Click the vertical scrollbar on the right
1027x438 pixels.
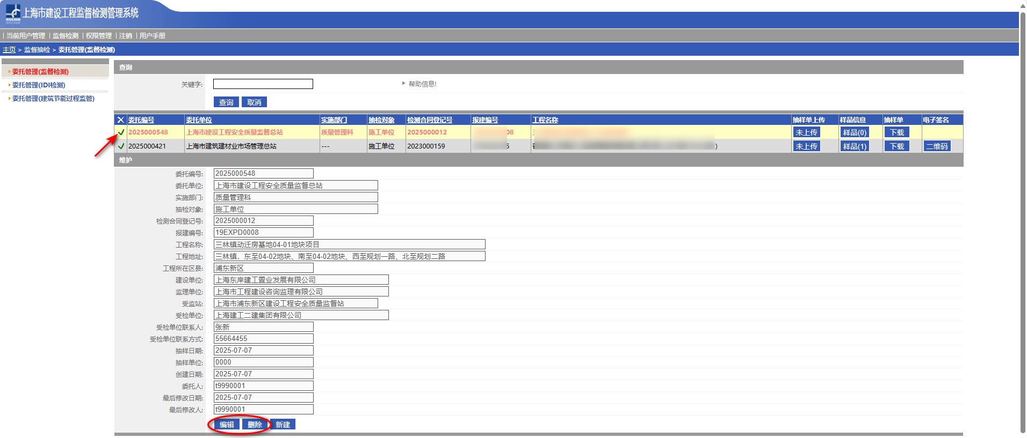click(x=1023, y=214)
